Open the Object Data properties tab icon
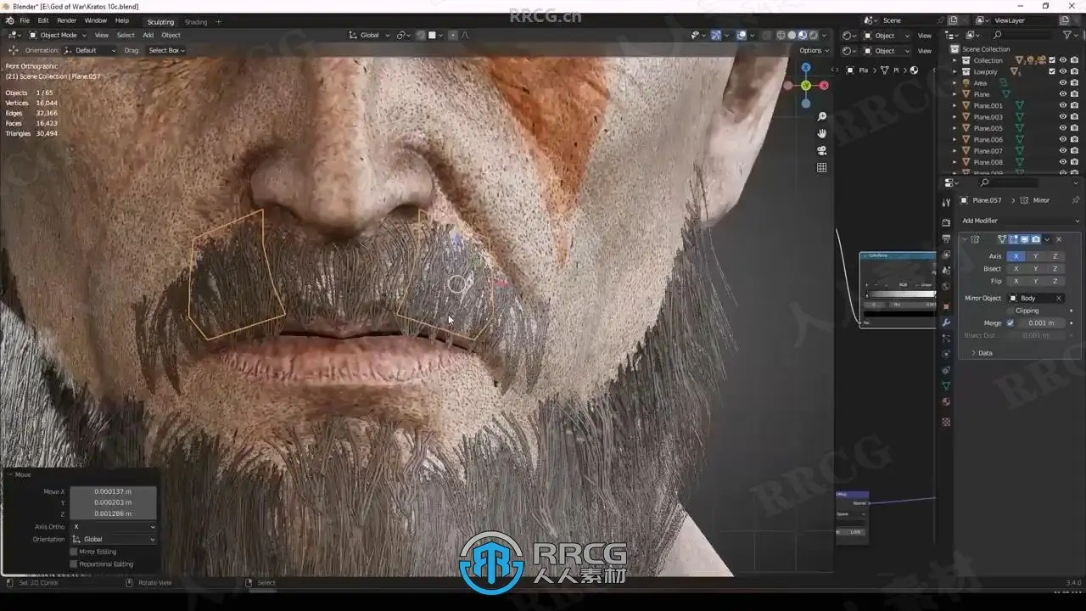Screen dimensions: 1086x611 point(947,386)
